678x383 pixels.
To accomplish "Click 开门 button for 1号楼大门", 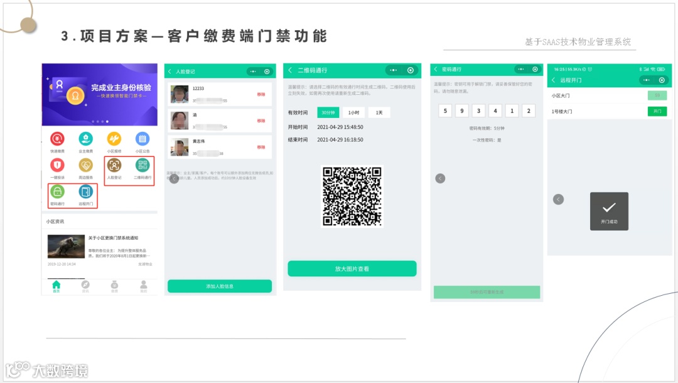I will point(657,112).
